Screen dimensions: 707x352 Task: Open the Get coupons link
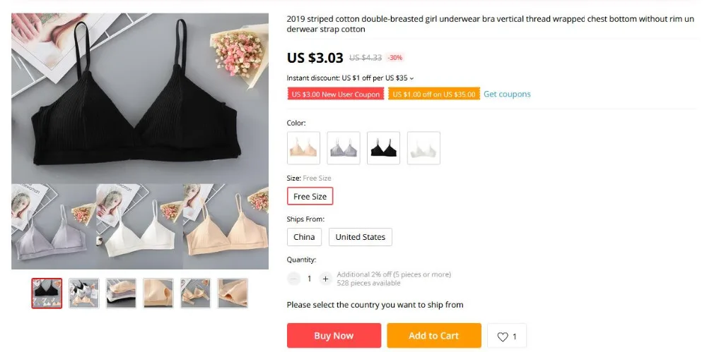[507, 94]
